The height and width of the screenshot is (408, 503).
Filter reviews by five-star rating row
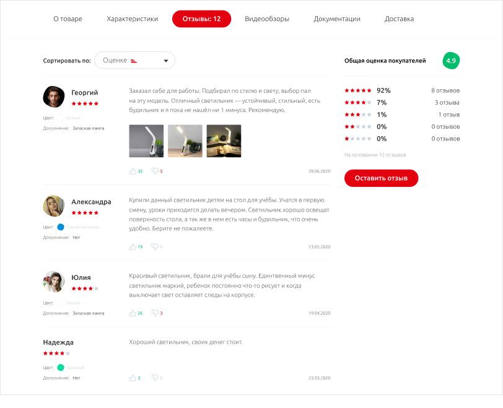pos(401,90)
